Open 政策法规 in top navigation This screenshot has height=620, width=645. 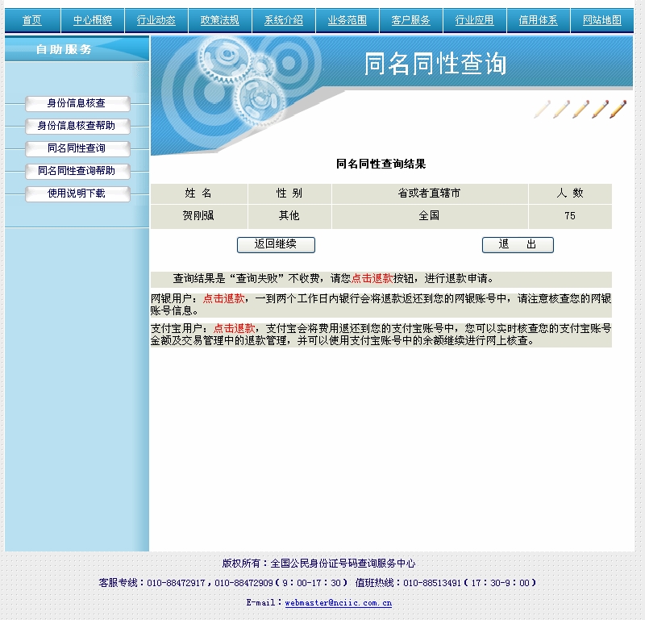point(219,19)
